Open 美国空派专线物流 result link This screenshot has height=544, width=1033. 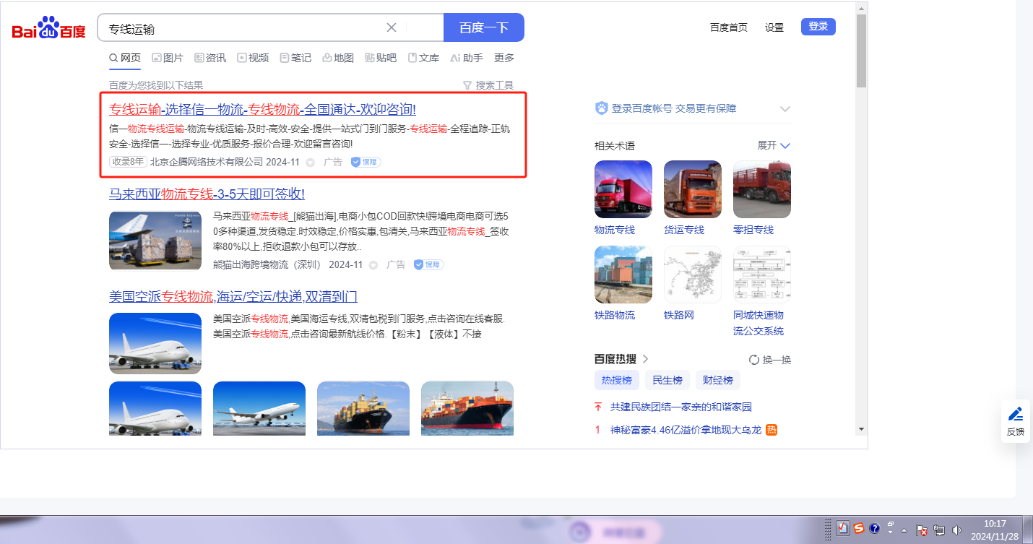(233, 296)
